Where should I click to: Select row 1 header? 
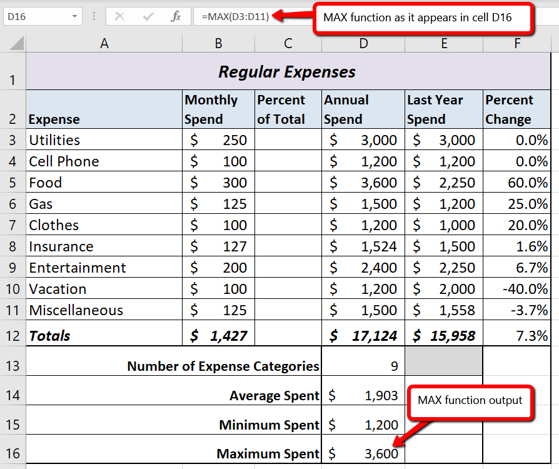point(13,71)
